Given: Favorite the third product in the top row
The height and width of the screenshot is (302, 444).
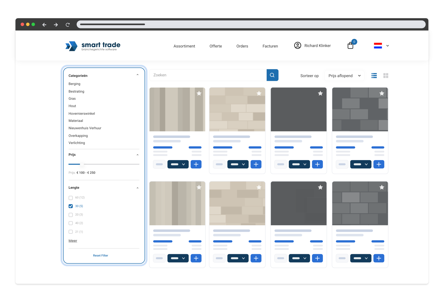Looking at the screenshot, I should [x=320, y=93].
